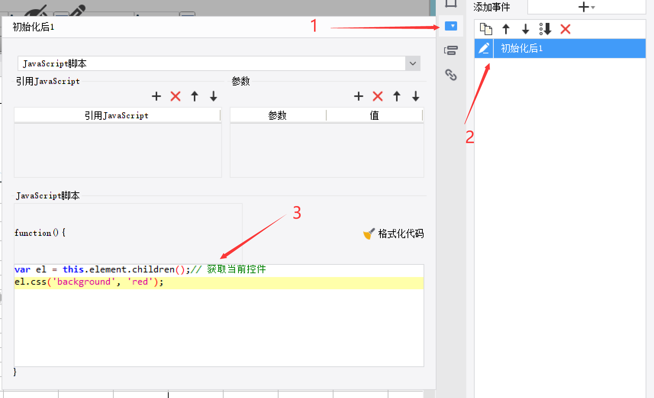
Task: Open the JavaScript脚本 type dropdown
Action: [412, 63]
